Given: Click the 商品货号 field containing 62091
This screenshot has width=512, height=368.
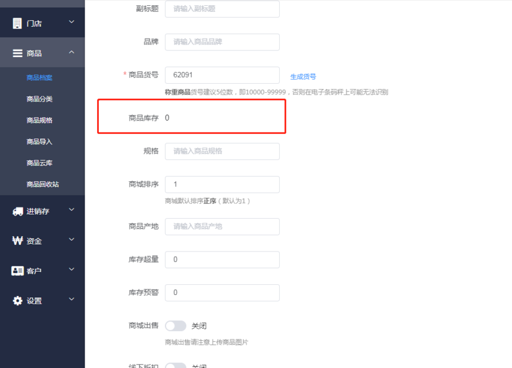Looking at the screenshot, I should [223, 76].
